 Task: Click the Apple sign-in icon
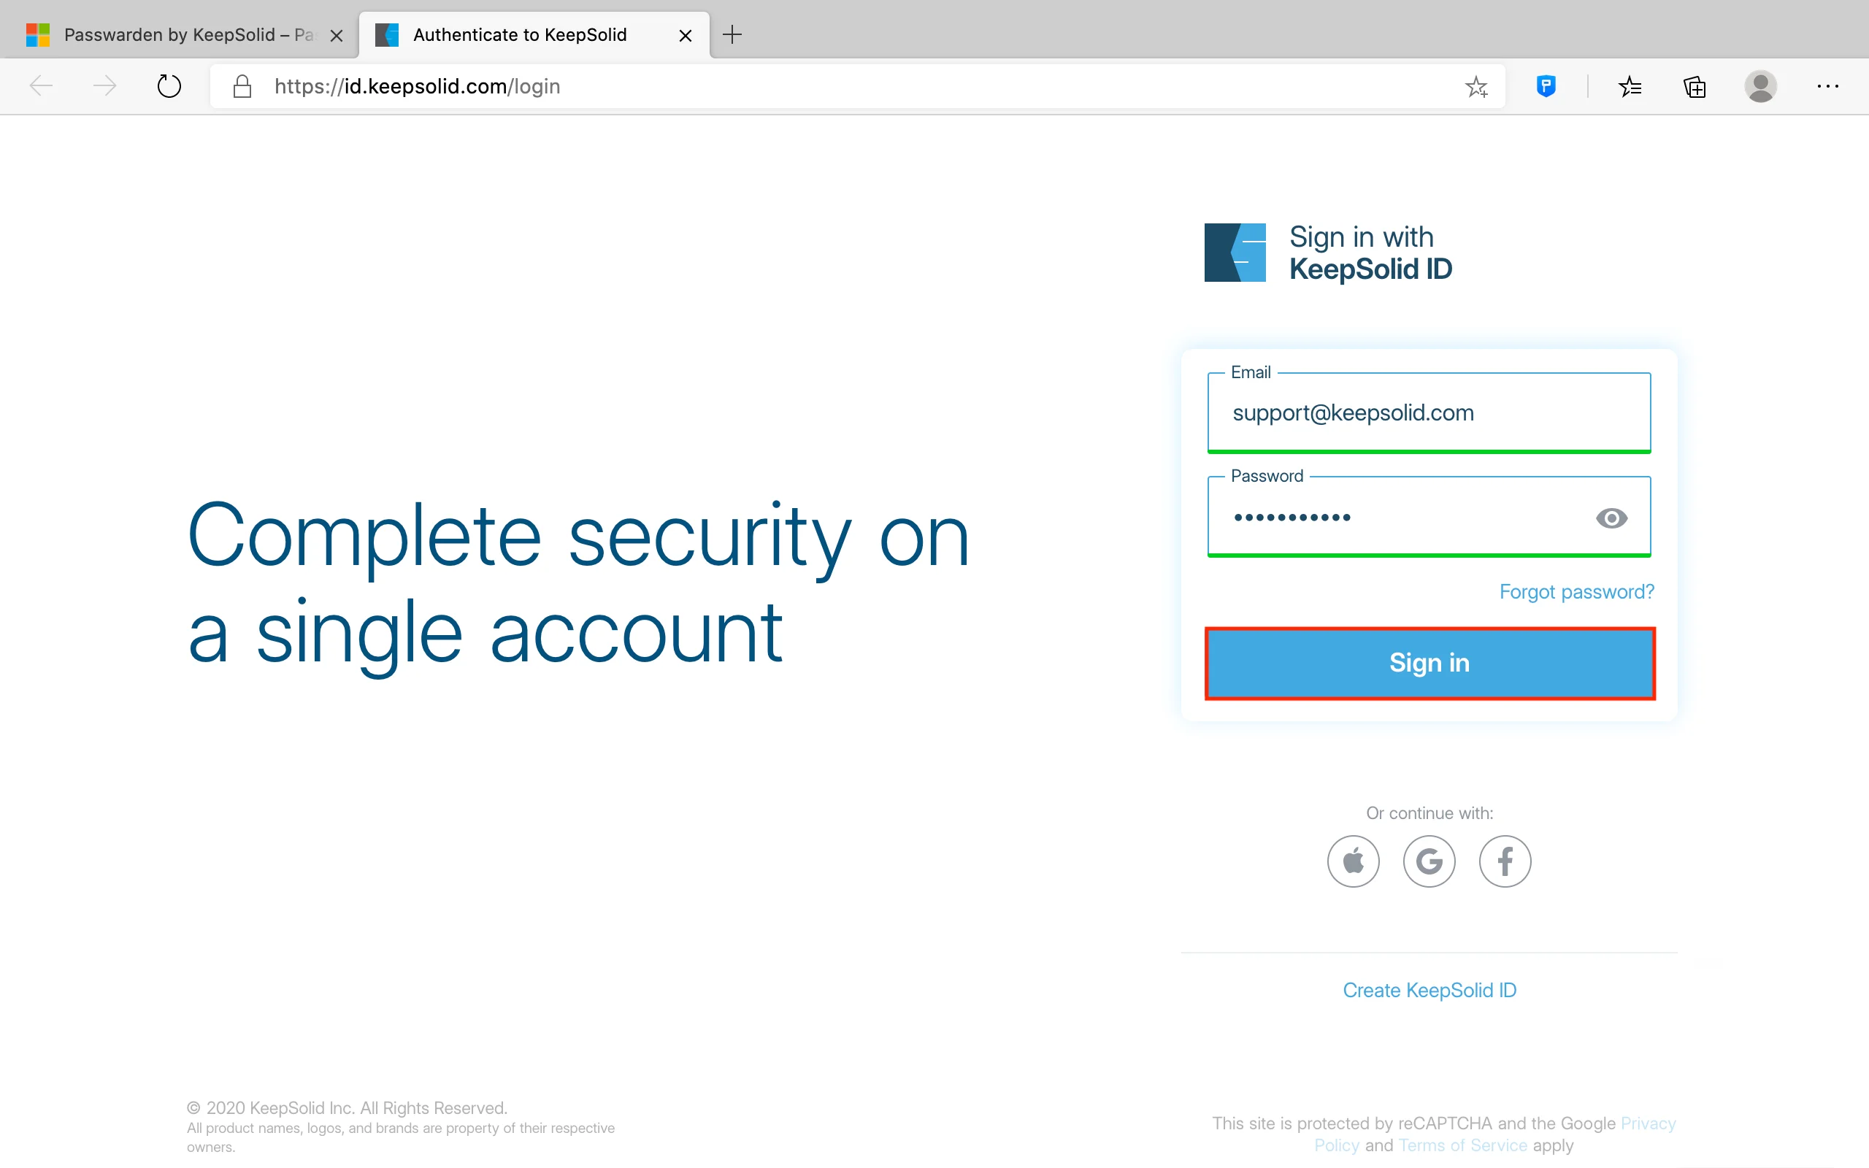[x=1353, y=861]
